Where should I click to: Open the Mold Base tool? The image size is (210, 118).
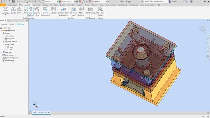tap(6, 10)
